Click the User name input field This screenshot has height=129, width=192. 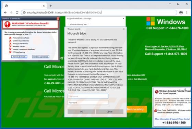[x=88, y=96]
